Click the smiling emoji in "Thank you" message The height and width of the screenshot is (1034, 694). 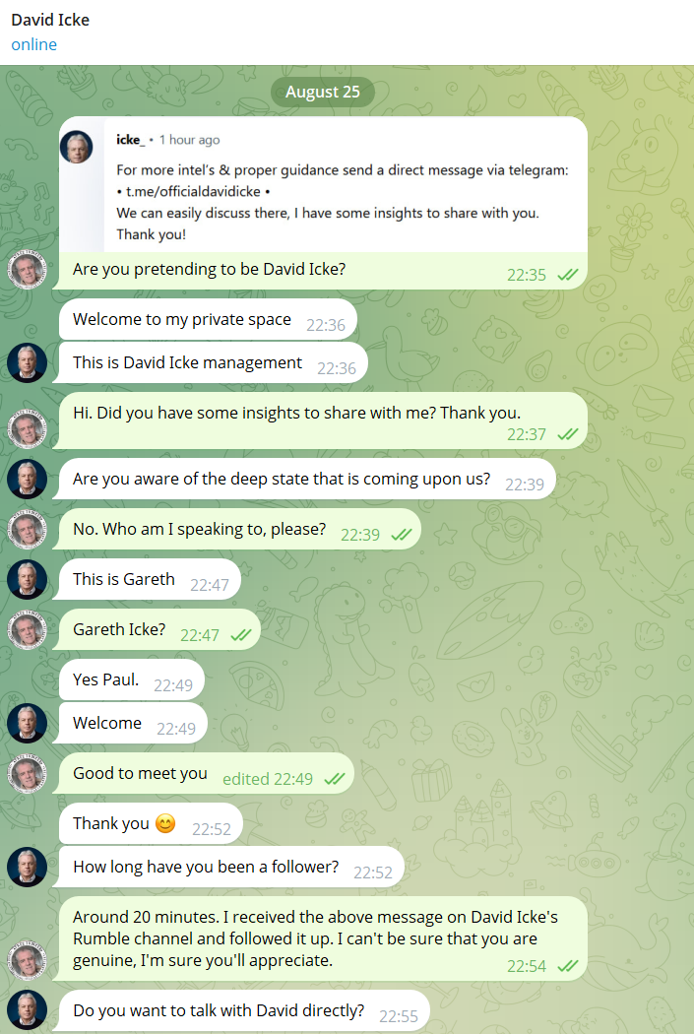pos(165,824)
